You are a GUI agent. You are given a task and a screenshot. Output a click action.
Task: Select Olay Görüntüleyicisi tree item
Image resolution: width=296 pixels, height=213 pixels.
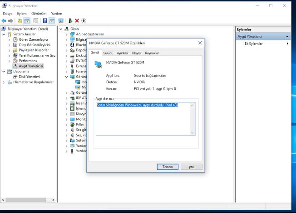tap(35, 45)
